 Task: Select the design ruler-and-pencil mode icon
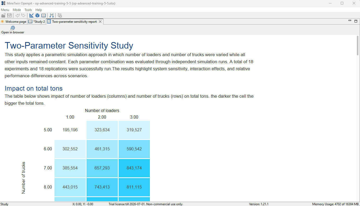pos(32,15)
